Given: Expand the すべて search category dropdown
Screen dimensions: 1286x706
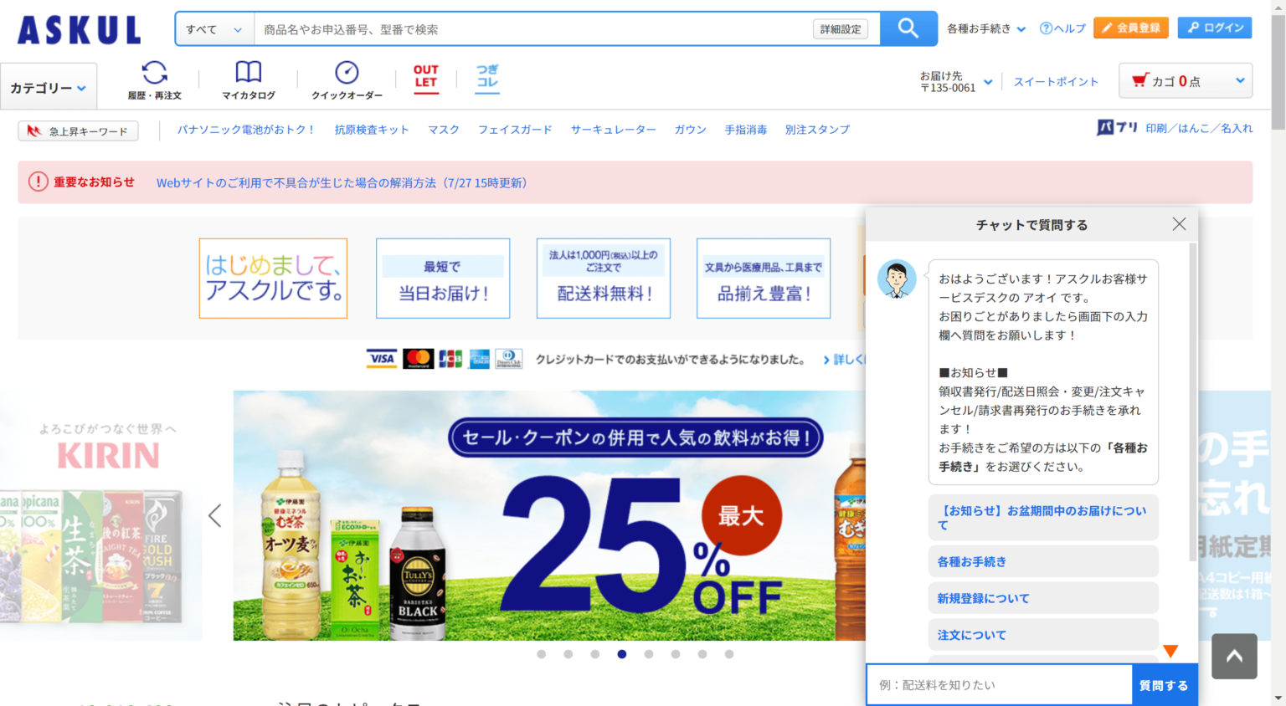Looking at the screenshot, I should click(x=214, y=28).
